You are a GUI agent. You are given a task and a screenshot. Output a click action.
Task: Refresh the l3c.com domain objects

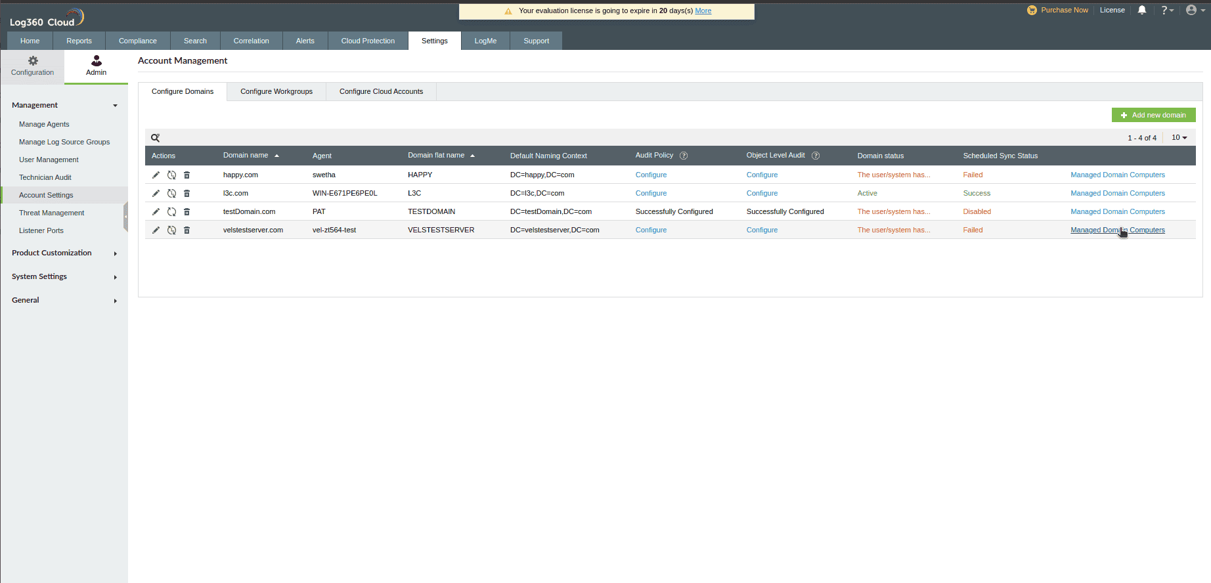pos(171,193)
